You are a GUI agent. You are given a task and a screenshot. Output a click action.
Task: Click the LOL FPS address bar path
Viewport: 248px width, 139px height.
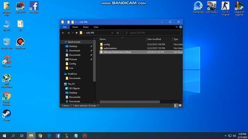[90, 33]
